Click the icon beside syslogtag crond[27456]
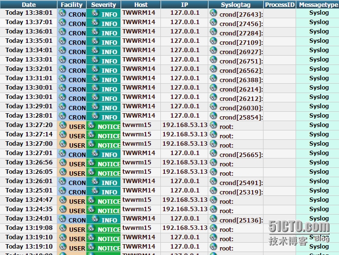 tap(213, 23)
